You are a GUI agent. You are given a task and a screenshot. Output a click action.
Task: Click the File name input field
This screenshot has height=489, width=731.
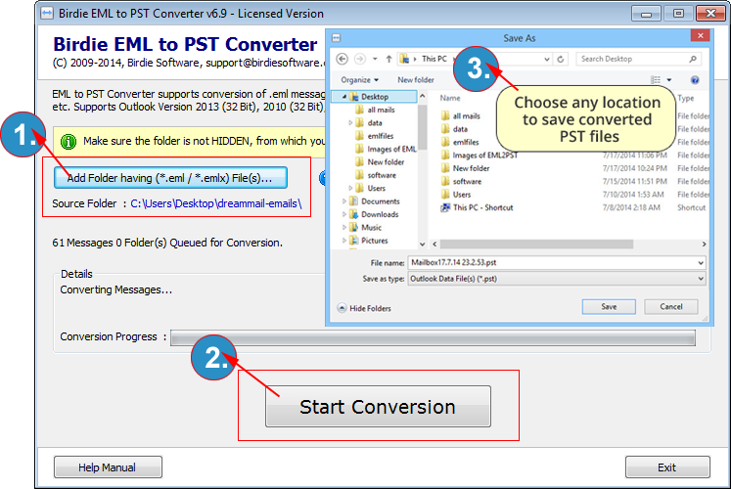(553, 263)
